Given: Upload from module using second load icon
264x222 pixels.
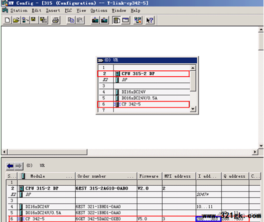Looking at the screenshot, I should click(x=104, y=21).
